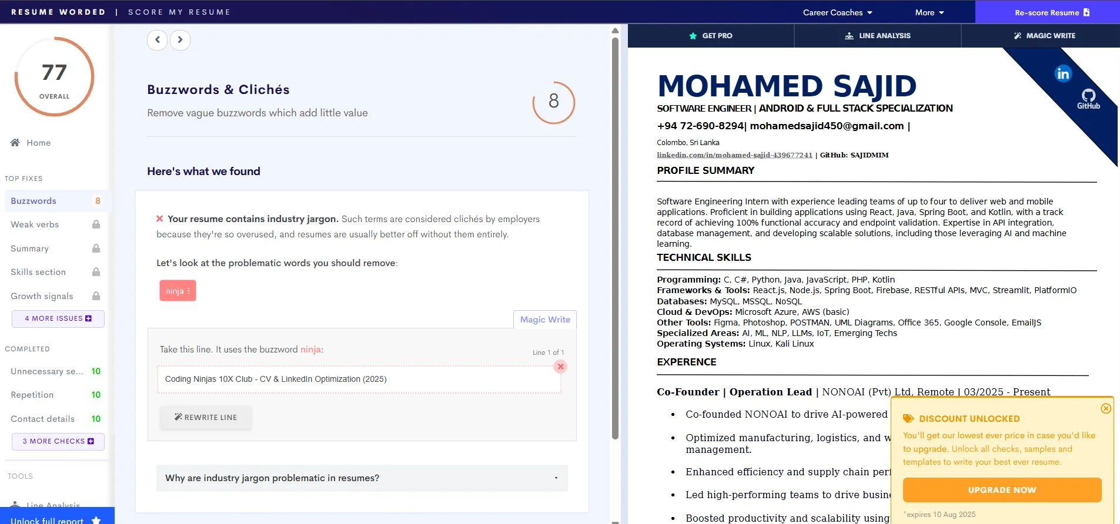Select Growth signals check
Viewport: 1120px width, 524px height.
point(42,296)
